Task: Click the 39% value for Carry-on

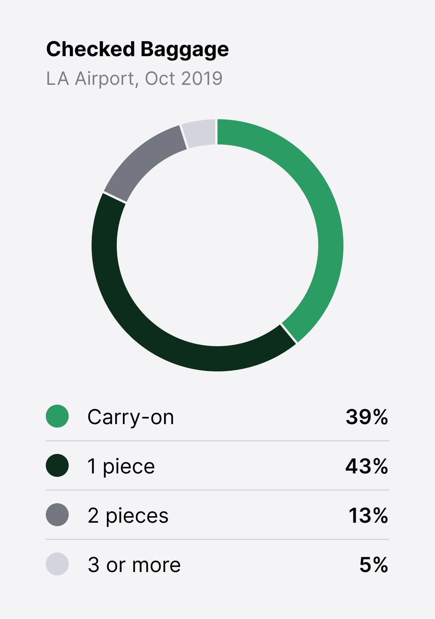Action: click(x=367, y=417)
